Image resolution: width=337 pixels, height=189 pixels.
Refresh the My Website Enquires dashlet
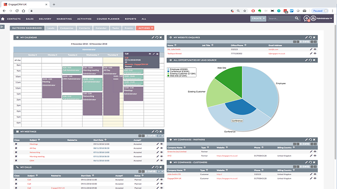coord(310,37)
